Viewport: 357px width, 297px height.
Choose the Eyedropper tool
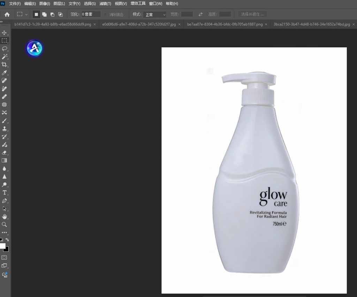tap(5, 72)
